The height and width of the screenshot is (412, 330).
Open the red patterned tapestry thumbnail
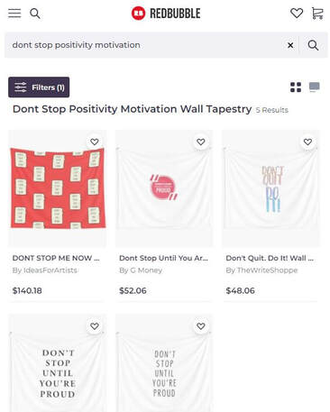click(x=58, y=188)
